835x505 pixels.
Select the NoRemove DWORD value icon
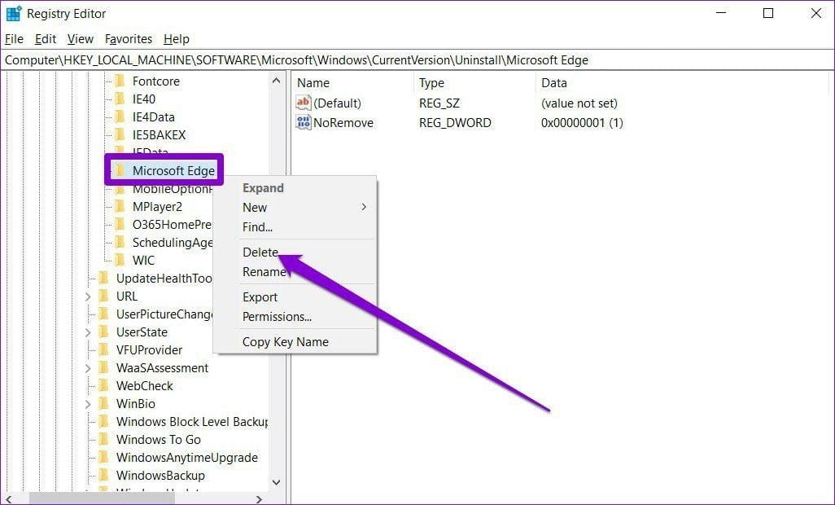pyautogui.click(x=303, y=122)
